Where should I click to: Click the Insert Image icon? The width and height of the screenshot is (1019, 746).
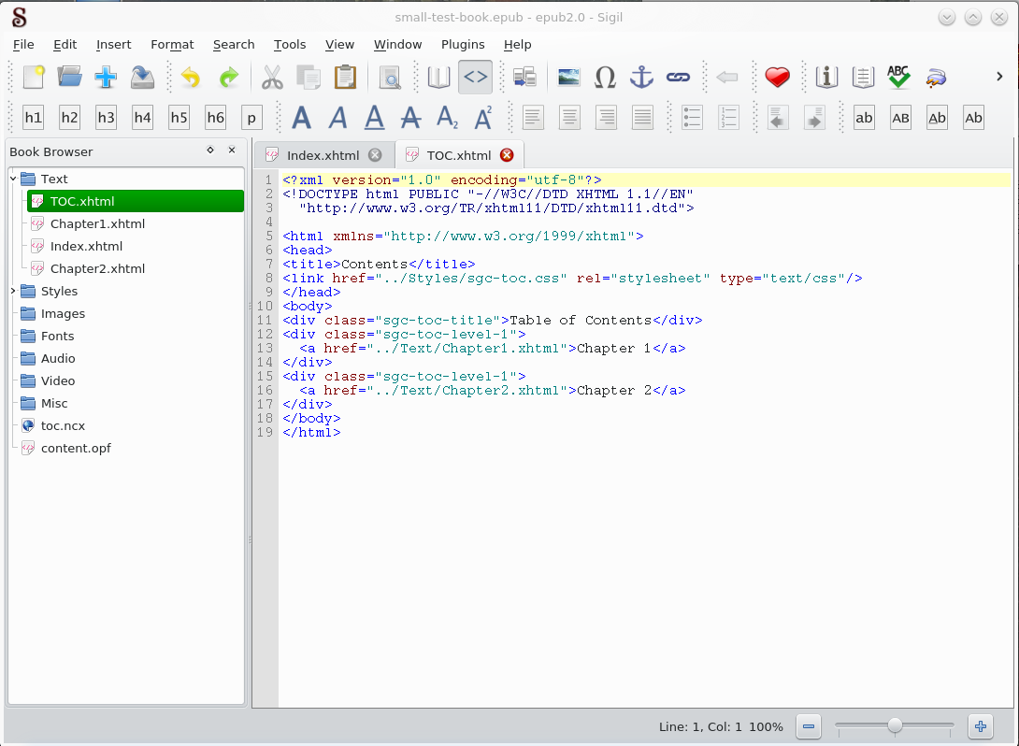[568, 78]
